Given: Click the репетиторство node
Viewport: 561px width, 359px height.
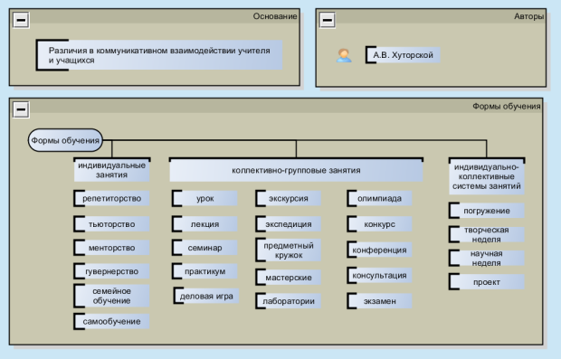Looking at the screenshot, I should click(x=111, y=198).
